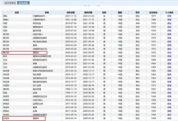Open 查看 link in 高卫东 法定代表人 row
The image size is (178, 121).
click(169, 34)
